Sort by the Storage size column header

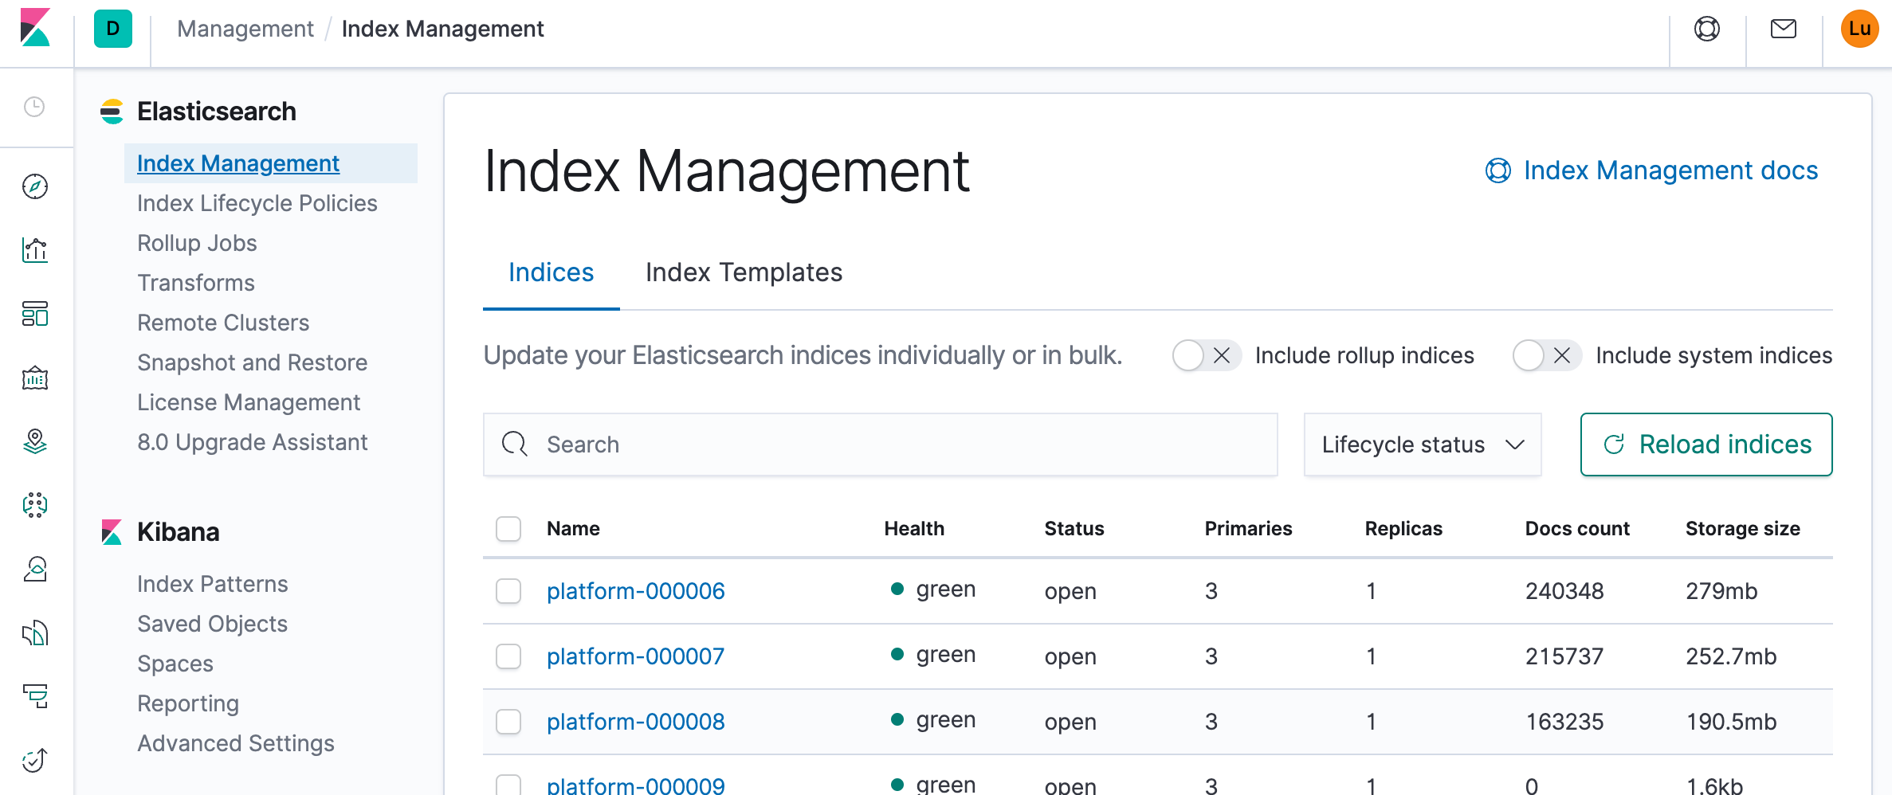point(1743,529)
